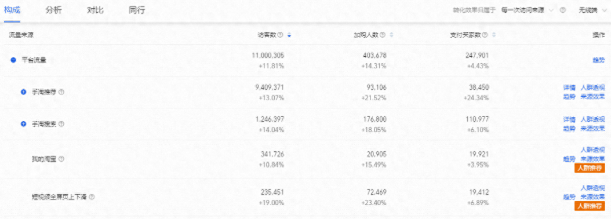Switch to the 分析 tab
The width and height of the screenshot is (611, 219).
[53, 10]
